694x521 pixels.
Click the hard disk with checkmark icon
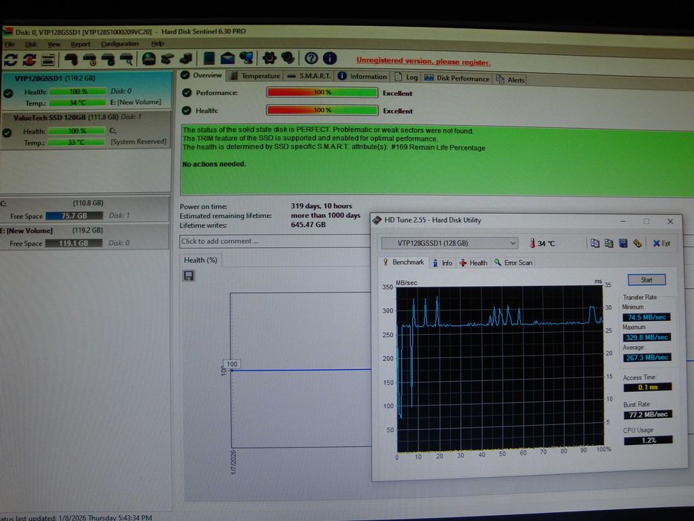point(108,59)
